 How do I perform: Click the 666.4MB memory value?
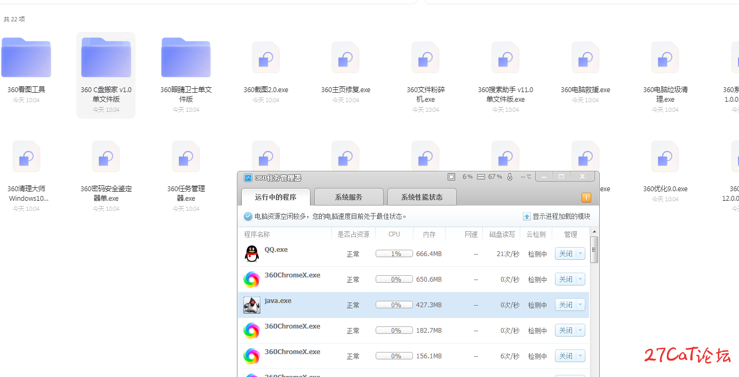pos(429,254)
